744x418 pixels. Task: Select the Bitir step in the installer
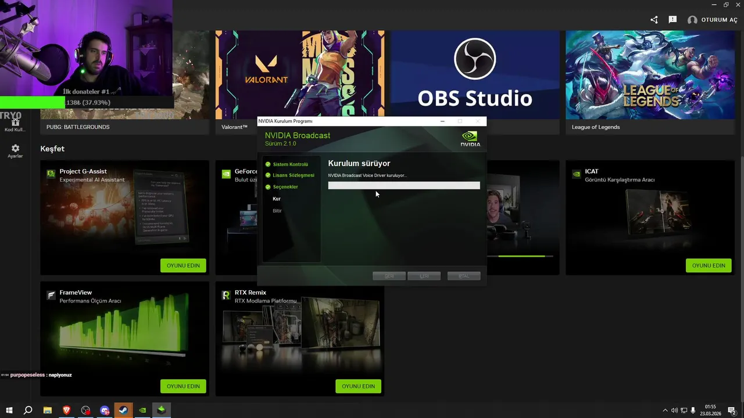(x=277, y=211)
